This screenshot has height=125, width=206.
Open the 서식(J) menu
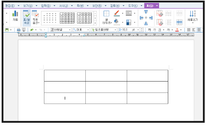point(64,6)
